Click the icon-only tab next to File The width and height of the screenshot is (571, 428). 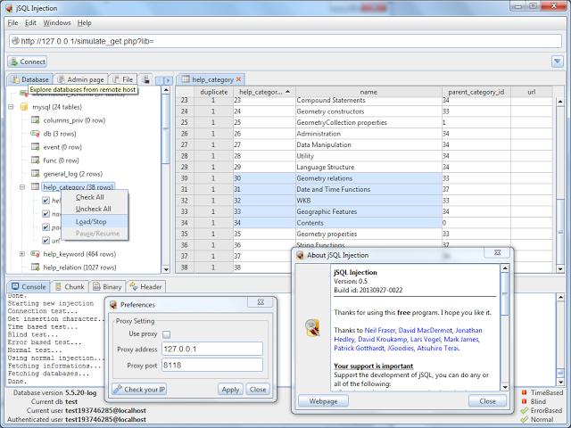146,79
